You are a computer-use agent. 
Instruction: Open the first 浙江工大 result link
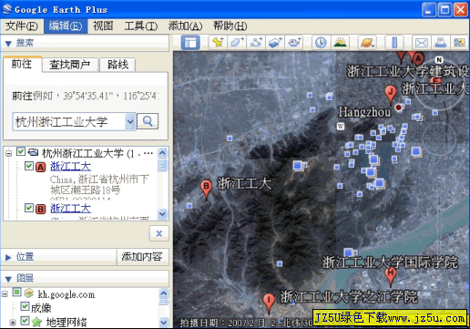coord(70,167)
